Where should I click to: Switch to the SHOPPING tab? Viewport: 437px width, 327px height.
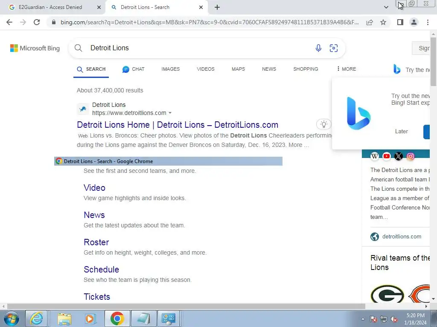306,69
